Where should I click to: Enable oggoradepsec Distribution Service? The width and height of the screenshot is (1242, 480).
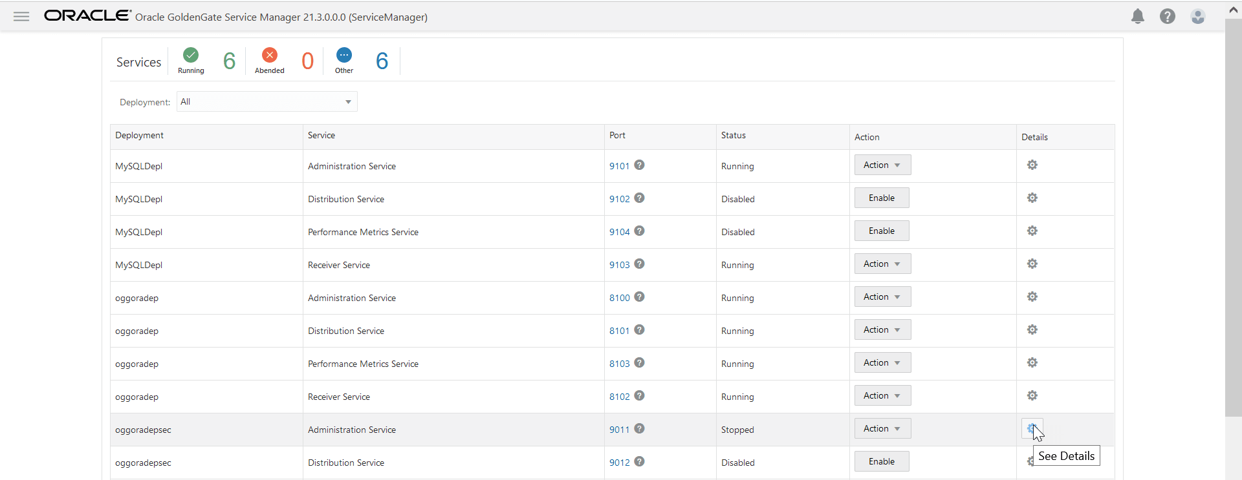881,462
